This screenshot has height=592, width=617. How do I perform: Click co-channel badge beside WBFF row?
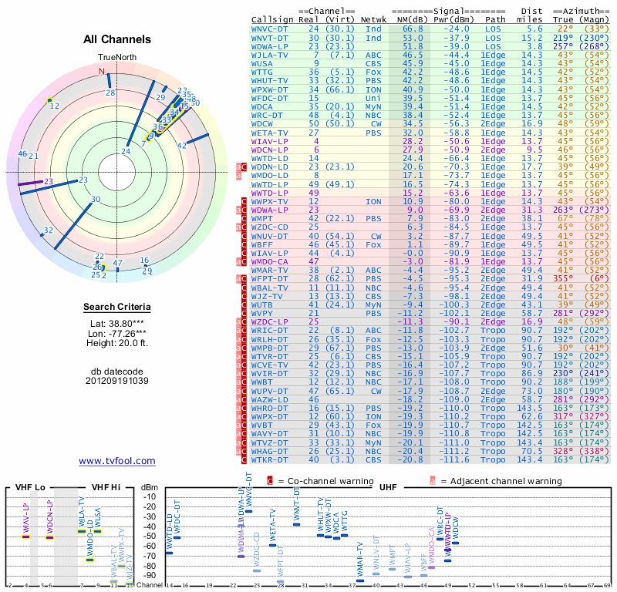(x=244, y=244)
